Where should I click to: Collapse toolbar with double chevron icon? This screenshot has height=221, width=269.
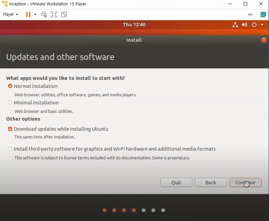coord(250,14)
